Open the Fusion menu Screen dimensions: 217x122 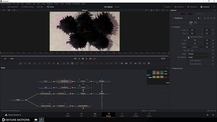pos(56,4)
